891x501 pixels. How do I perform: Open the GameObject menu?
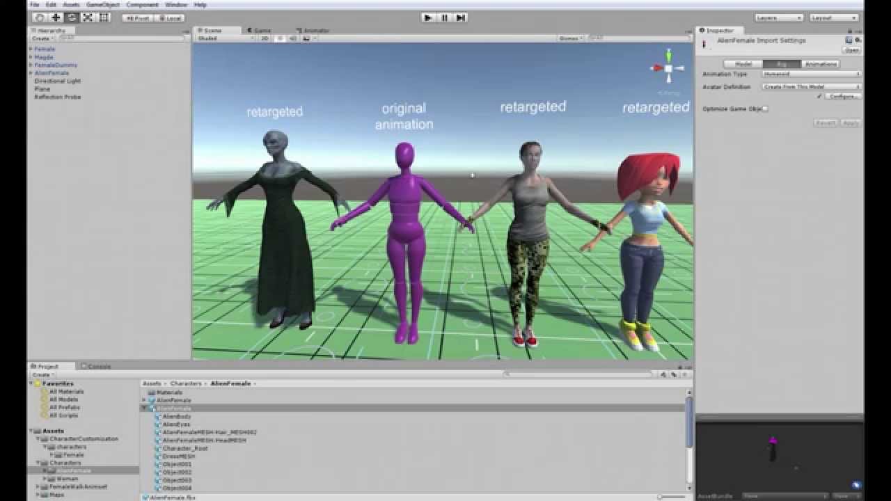[102, 4]
